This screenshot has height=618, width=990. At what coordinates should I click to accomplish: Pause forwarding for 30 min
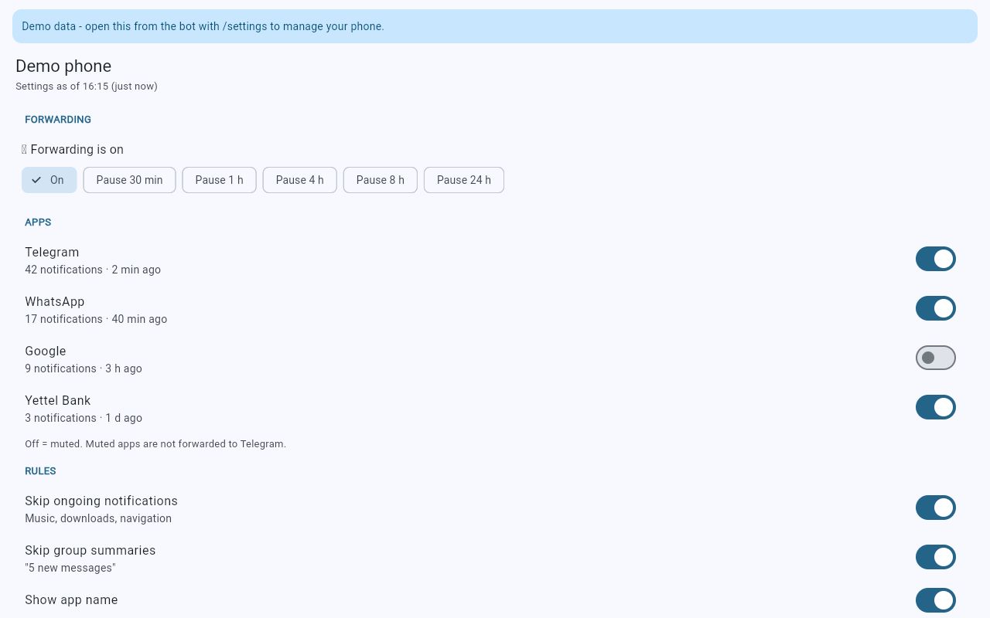pyautogui.click(x=129, y=180)
